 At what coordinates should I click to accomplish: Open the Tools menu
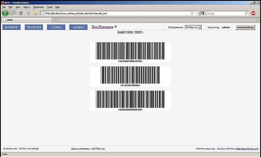[x=50, y=7]
